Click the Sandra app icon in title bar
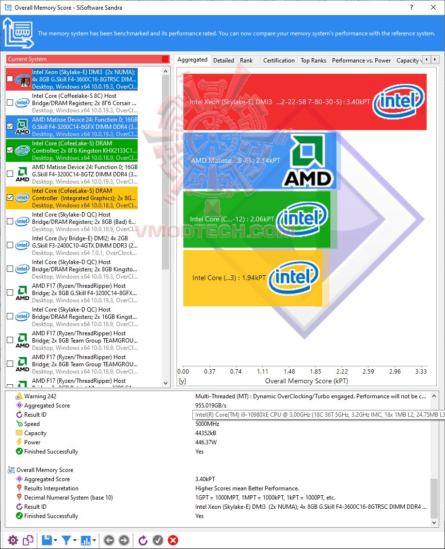Image resolution: width=445 pixels, height=549 pixels. tap(8, 7)
